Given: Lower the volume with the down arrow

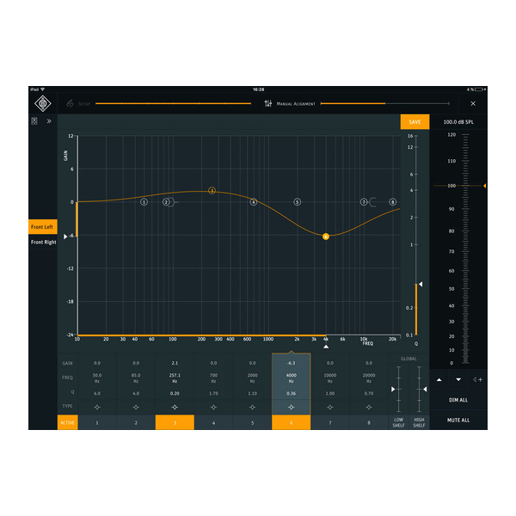Looking at the screenshot, I should [x=458, y=380].
